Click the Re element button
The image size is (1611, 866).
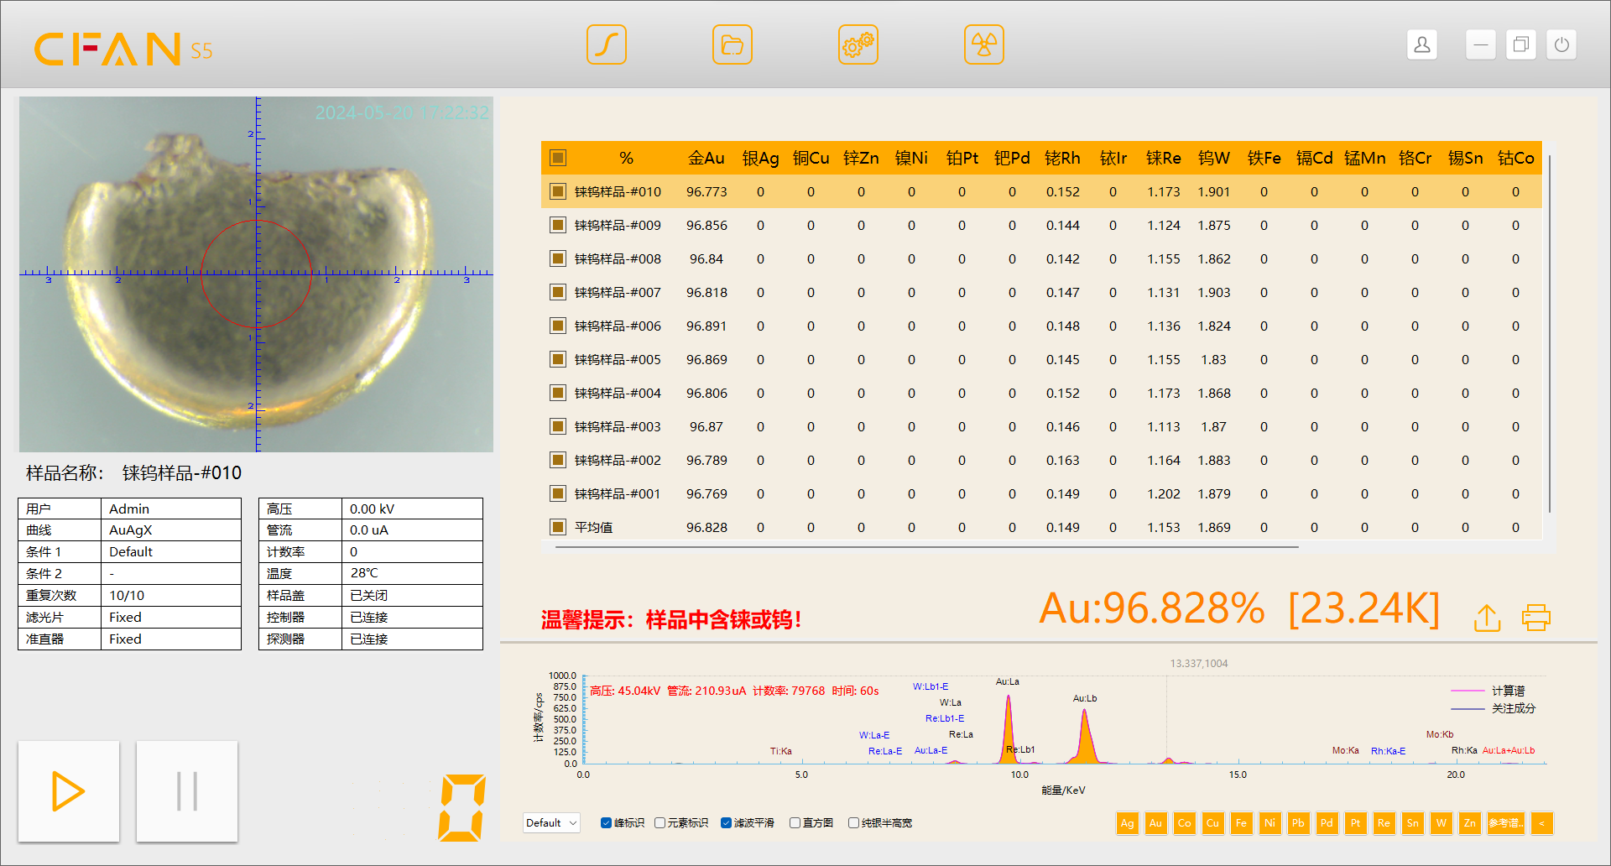coord(1384,823)
